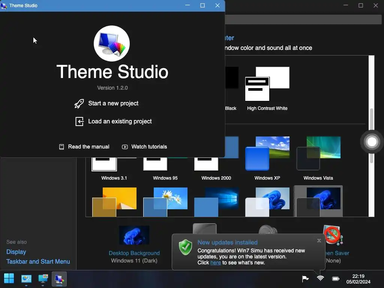Click the tutorials play video icon
The image size is (384, 288).
(x=125, y=147)
